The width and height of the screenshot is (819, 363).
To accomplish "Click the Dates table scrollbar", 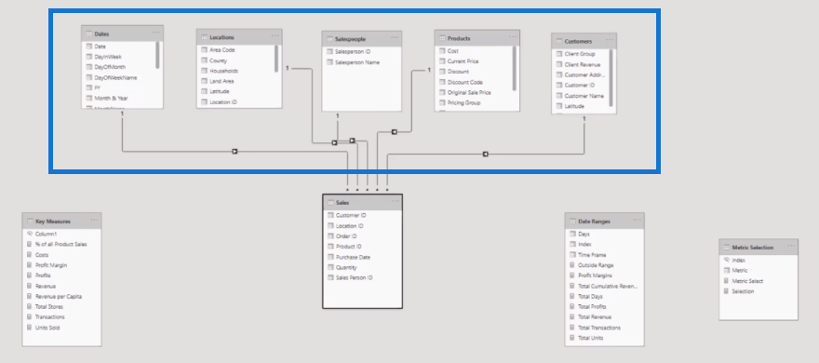I will pyautogui.click(x=157, y=55).
